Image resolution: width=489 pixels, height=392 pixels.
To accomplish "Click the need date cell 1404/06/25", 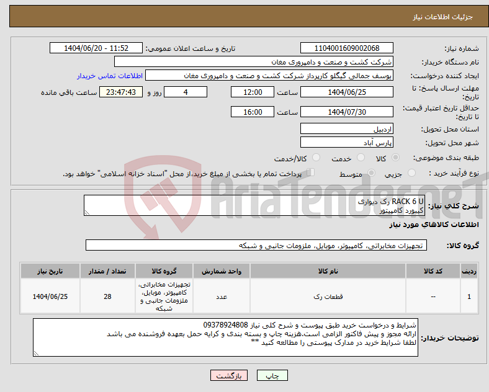I will click(50, 296).
